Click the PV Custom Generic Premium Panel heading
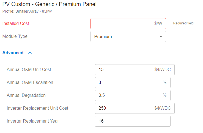Viewport: 203px width, 133px height. [50, 4]
